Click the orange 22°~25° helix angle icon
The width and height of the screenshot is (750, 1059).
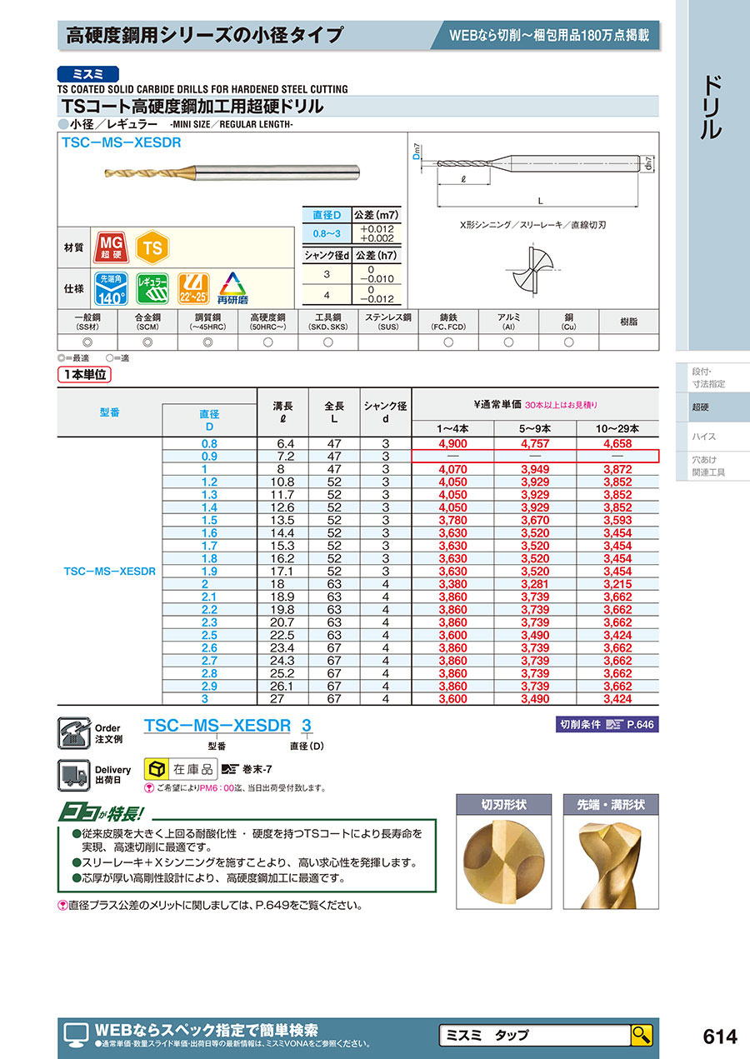click(x=192, y=288)
